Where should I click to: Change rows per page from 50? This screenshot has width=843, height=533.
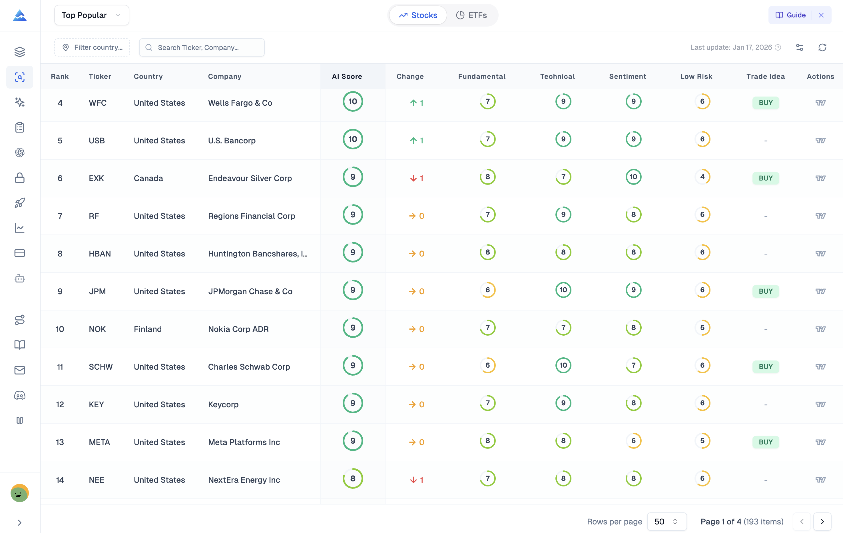[x=666, y=522]
